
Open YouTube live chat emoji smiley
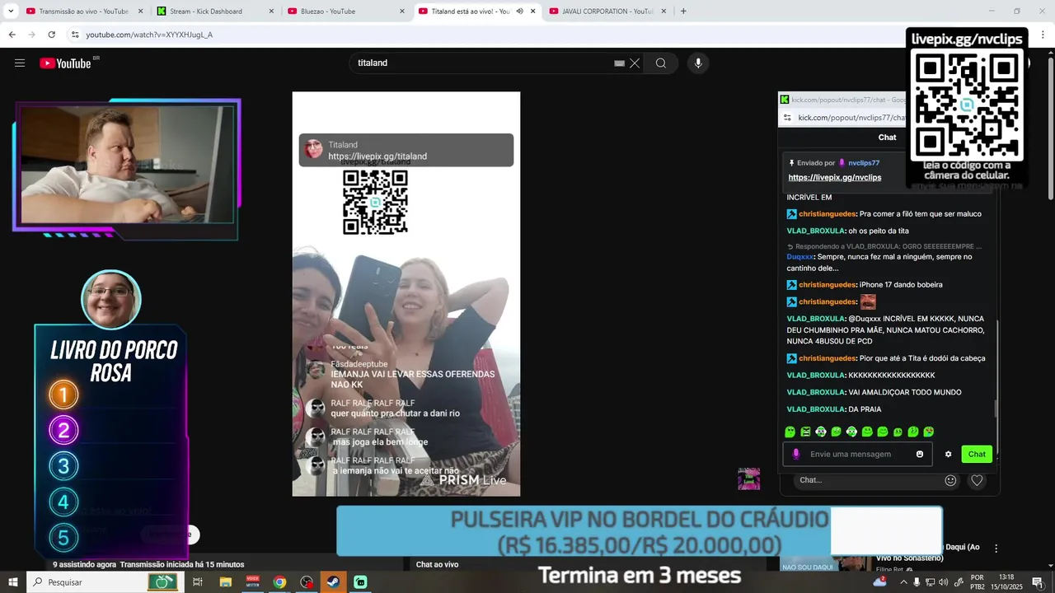point(950,480)
